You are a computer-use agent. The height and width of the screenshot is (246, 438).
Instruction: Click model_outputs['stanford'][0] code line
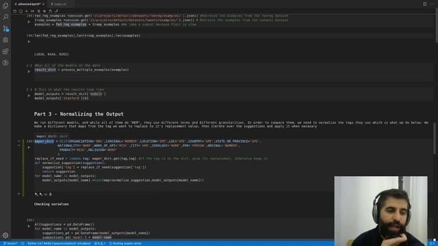tap(62, 98)
